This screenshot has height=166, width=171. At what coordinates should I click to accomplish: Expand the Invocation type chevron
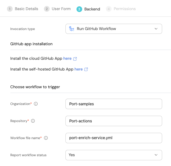click(156, 29)
